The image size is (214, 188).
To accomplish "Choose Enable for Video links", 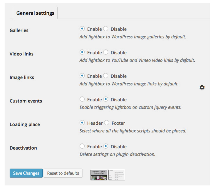I will (x=82, y=52).
